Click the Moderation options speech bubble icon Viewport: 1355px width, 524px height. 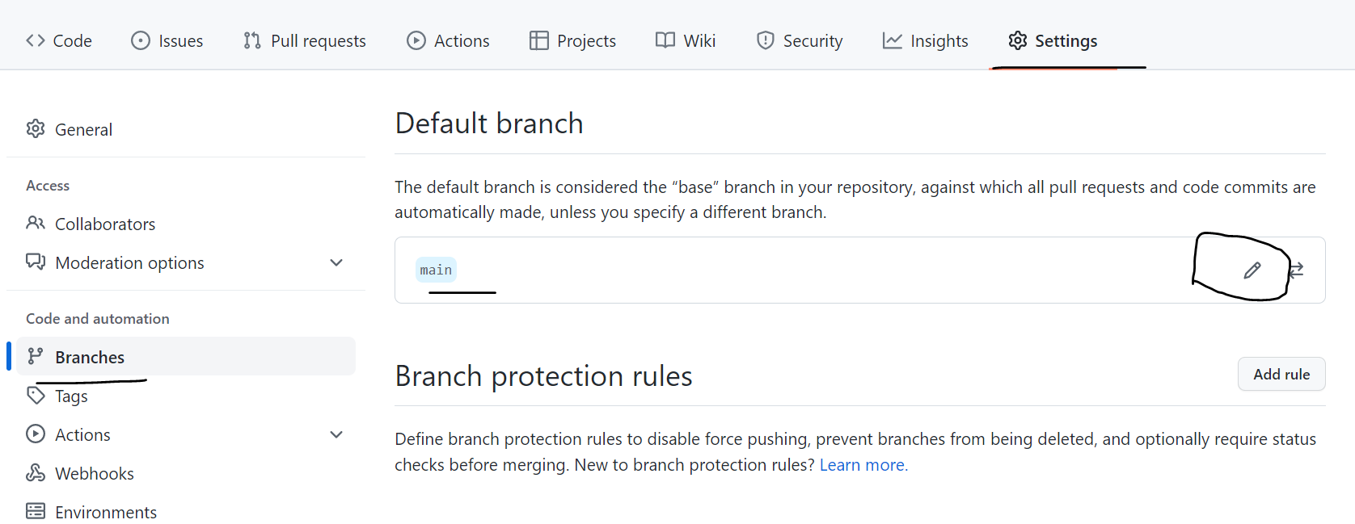coord(36,262)
